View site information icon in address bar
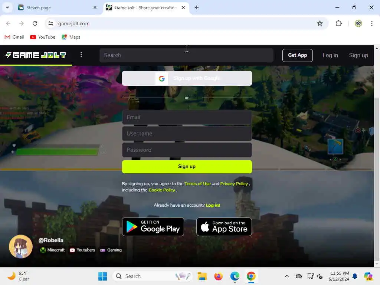380x285 pixels. coord(50,23)
